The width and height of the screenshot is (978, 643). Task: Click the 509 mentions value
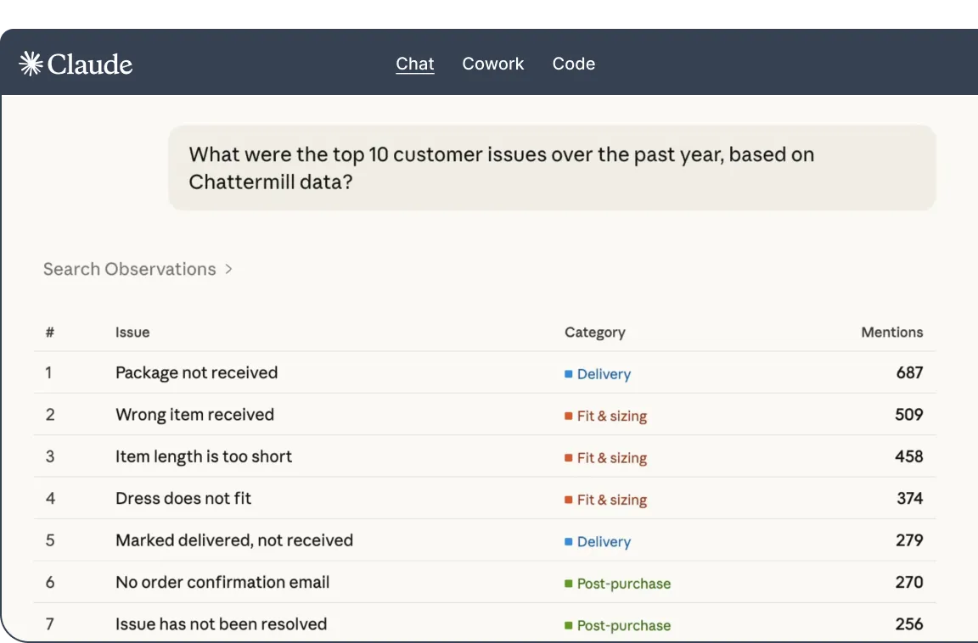pos(908,414)
